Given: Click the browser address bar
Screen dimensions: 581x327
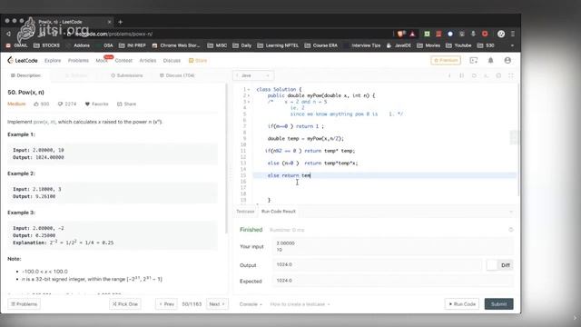Looking at the screenshot, I should (230, 34).
